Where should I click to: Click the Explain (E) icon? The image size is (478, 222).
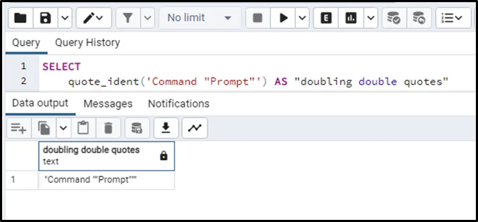pos(326,18)
